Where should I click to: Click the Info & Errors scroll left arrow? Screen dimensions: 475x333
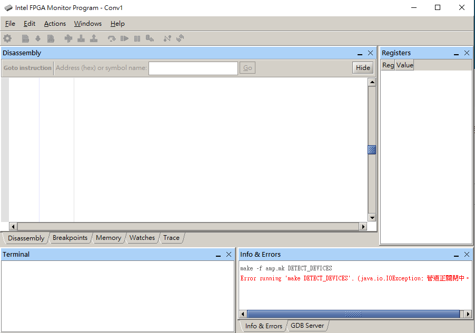(x=243, y=314)
